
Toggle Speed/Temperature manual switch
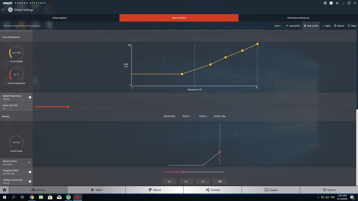[x=30, y=97]
